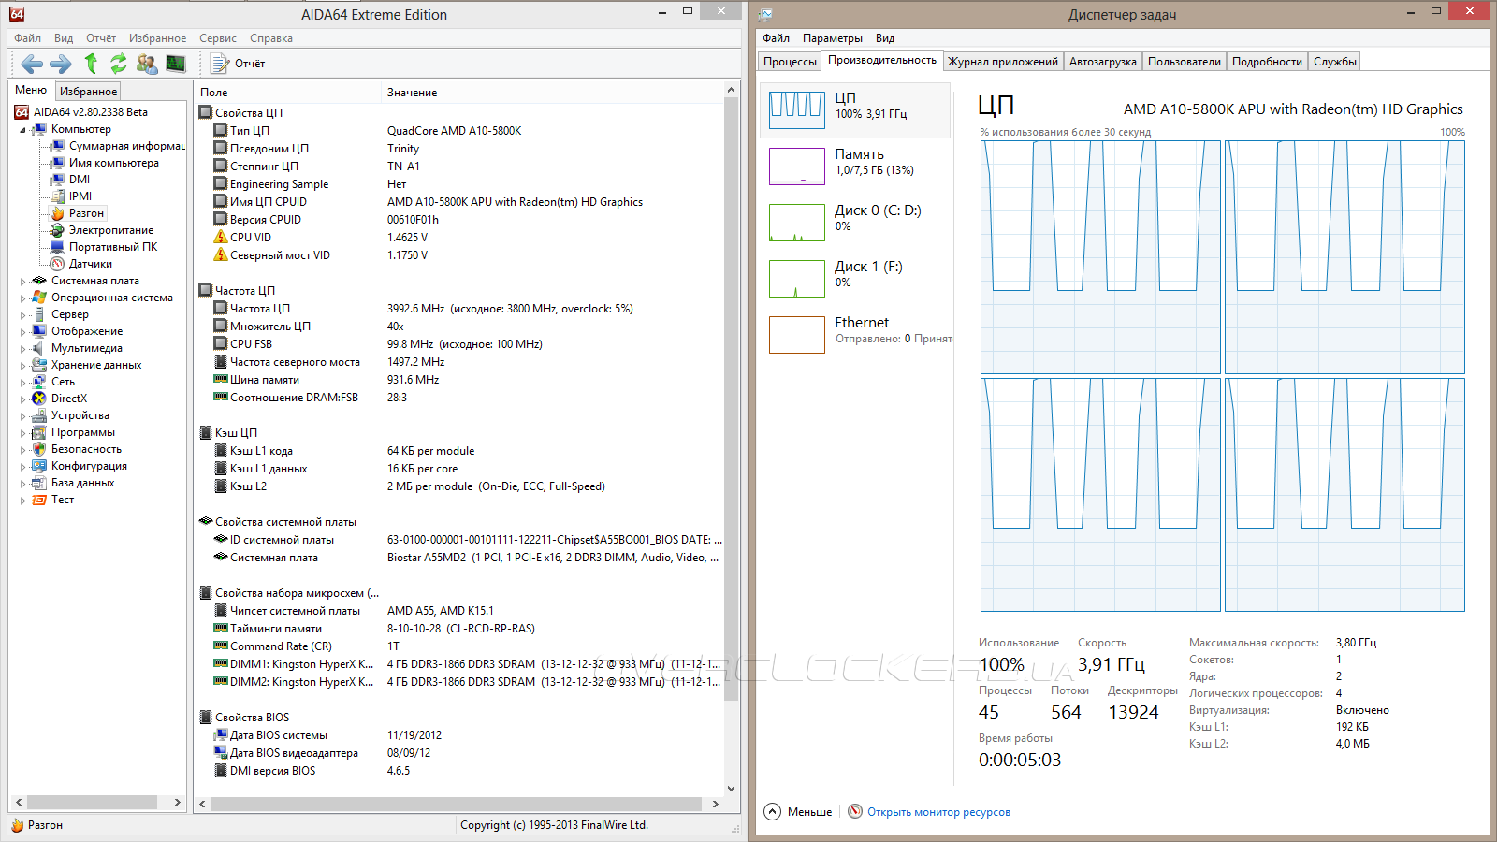The image size is (1497, 842).
Task: Open AIDA64 Файл menu
Action: pyautogui.click(x=28, y=38)
